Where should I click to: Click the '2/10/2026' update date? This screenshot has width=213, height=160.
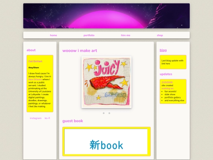click(x=167, y=82)
